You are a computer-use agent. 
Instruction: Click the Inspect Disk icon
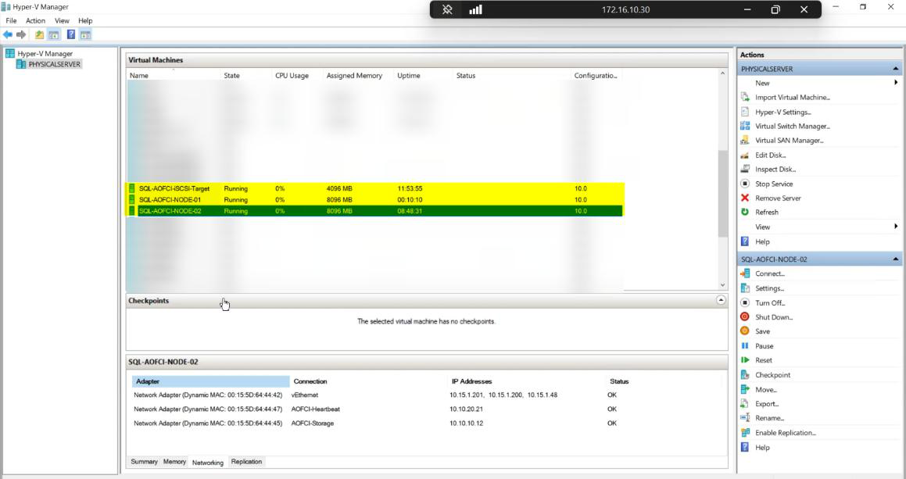pyautogui.click(x=745, y=170)
